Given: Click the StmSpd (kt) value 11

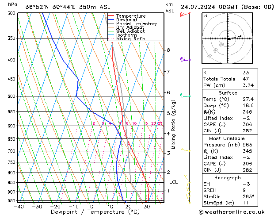Looking at the screenshot, I should (x=245, y=203).
